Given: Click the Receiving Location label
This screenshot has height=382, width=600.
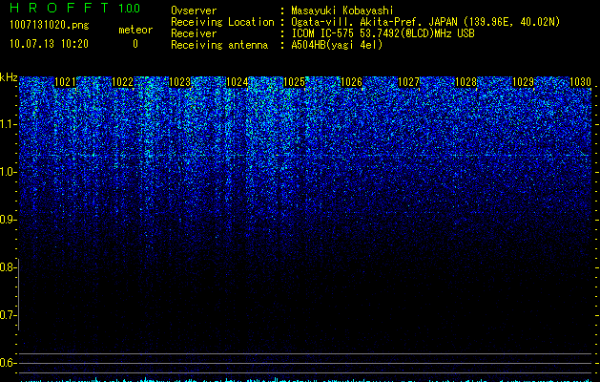Looking at the screenshot, I should click(x=222, y=22).
